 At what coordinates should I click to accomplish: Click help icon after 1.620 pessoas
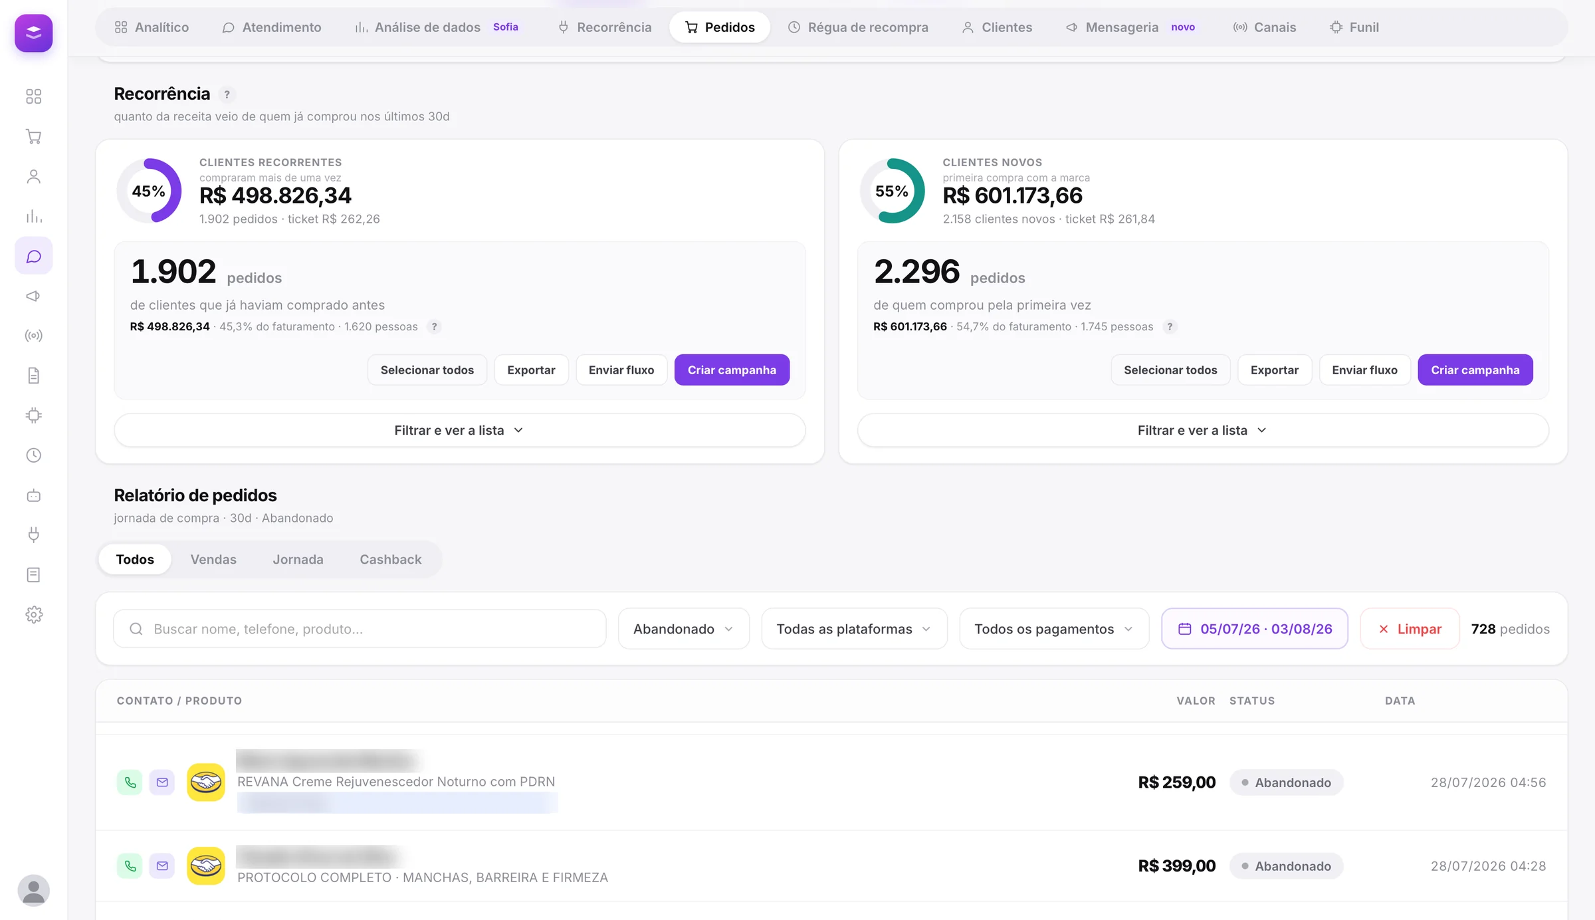434,326
